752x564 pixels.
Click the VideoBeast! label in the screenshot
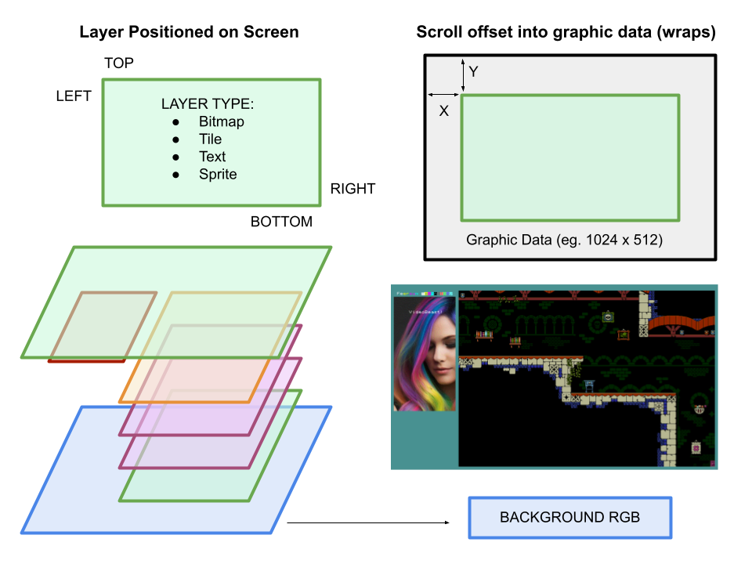tap(425, 311)
